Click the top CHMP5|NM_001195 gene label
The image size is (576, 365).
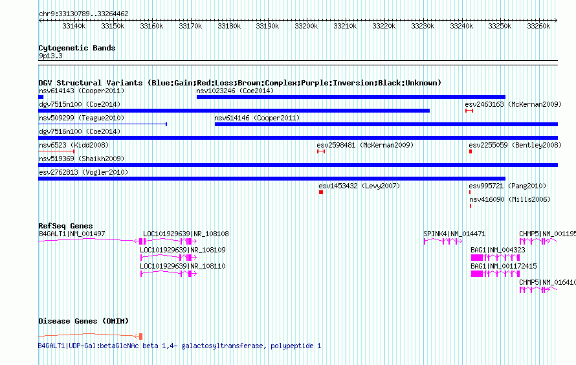tap(548, 234)
